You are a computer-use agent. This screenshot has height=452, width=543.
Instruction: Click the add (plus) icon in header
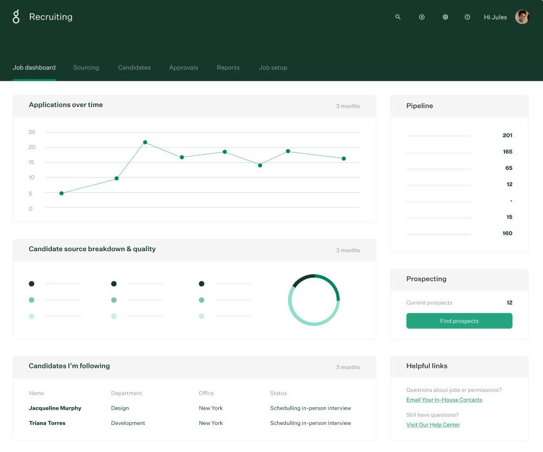click(422, 17)
